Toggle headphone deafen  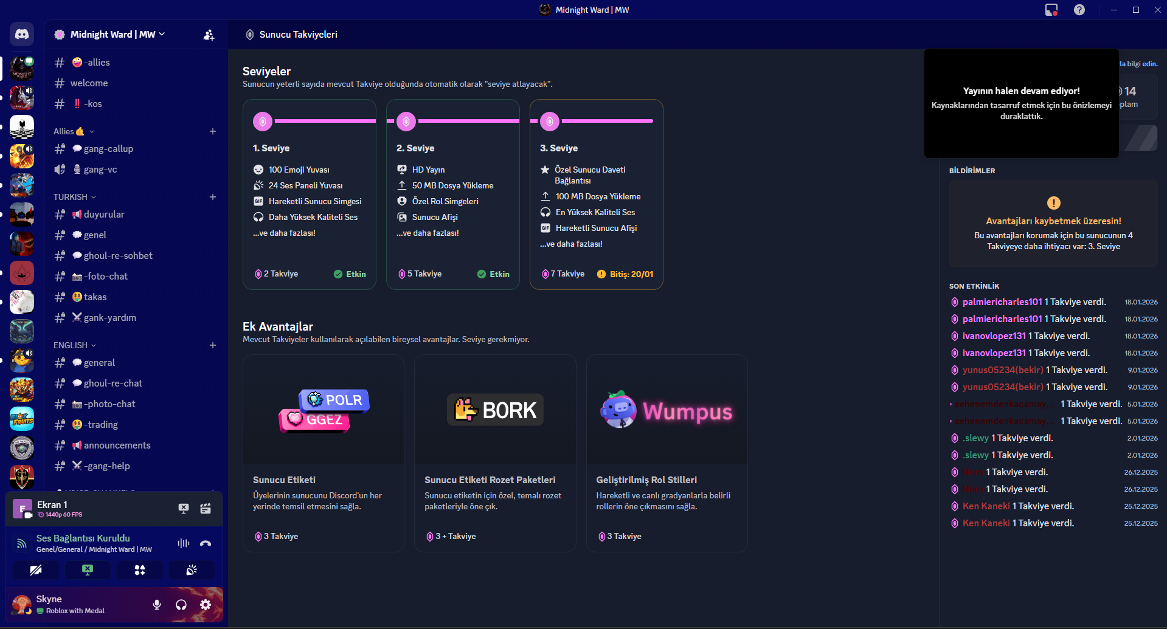(x=181, y=605)
